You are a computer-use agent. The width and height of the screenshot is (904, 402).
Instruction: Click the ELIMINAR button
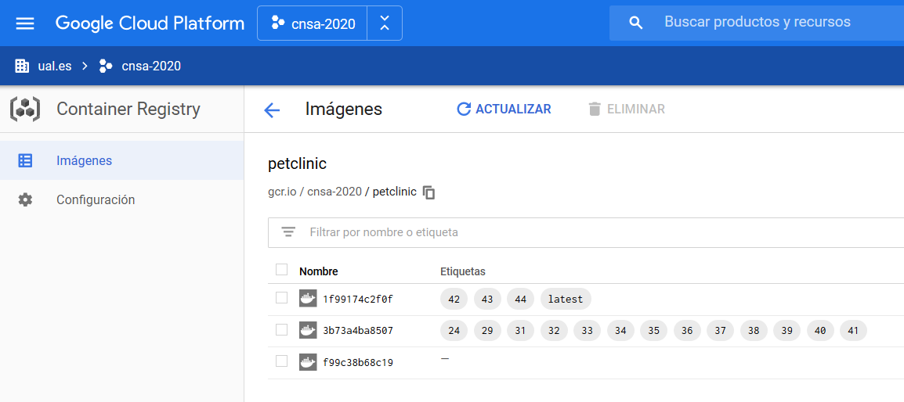click(627, 109)
